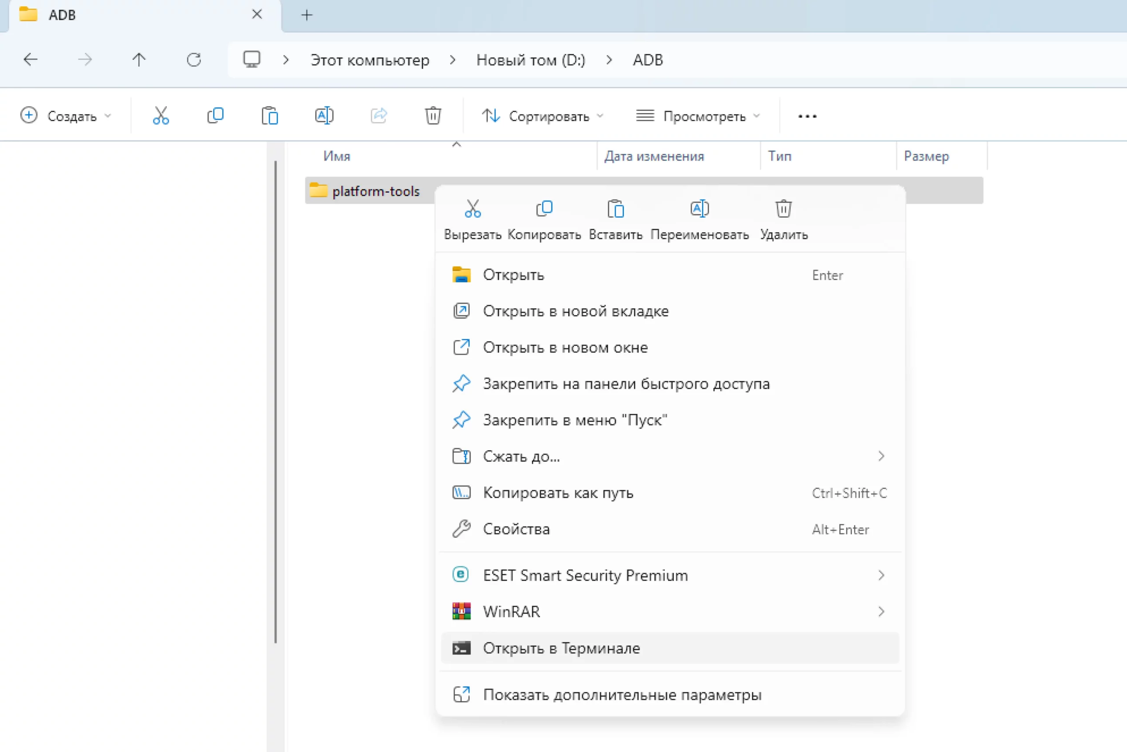Click the Copy icon in context menu

(x=544, y=209)
